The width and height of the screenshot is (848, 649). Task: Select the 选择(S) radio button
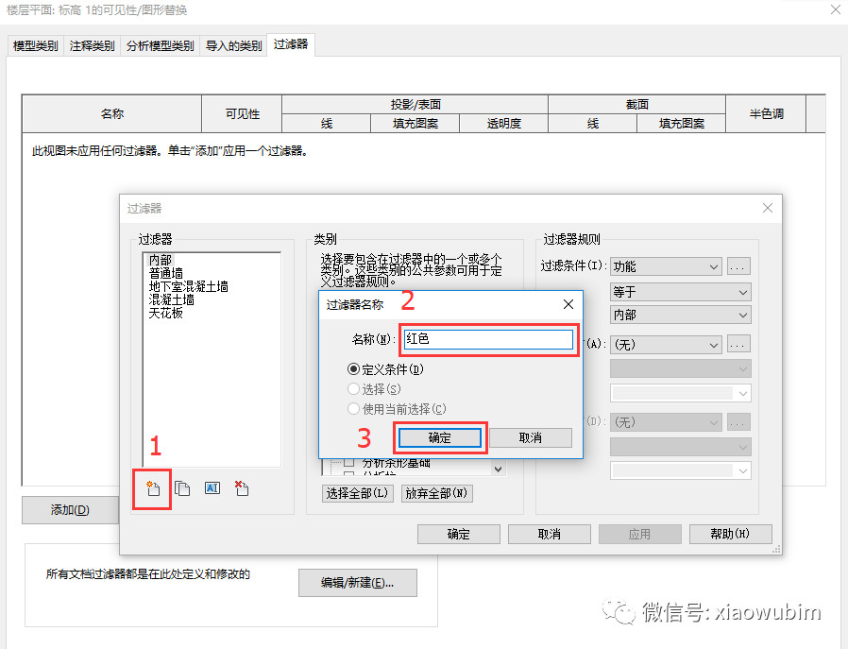(x=353, y=389)
